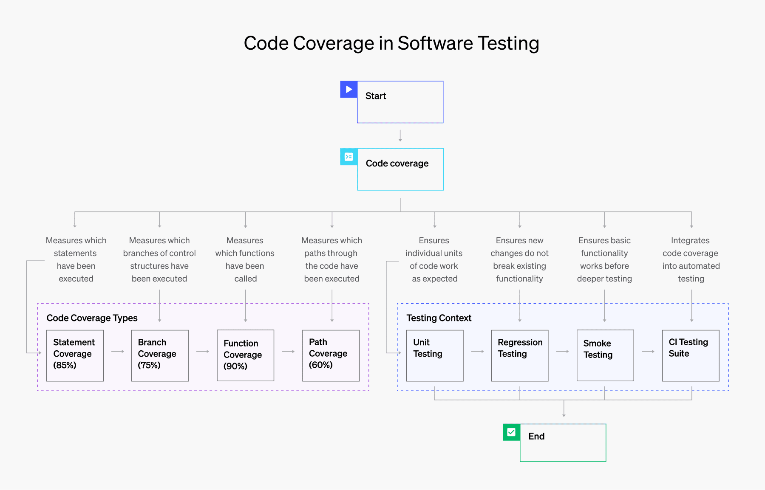Click the Testing Context group label
Image resolution: width=765 pixels, height=490 pixels.
(x=439, y=318)
